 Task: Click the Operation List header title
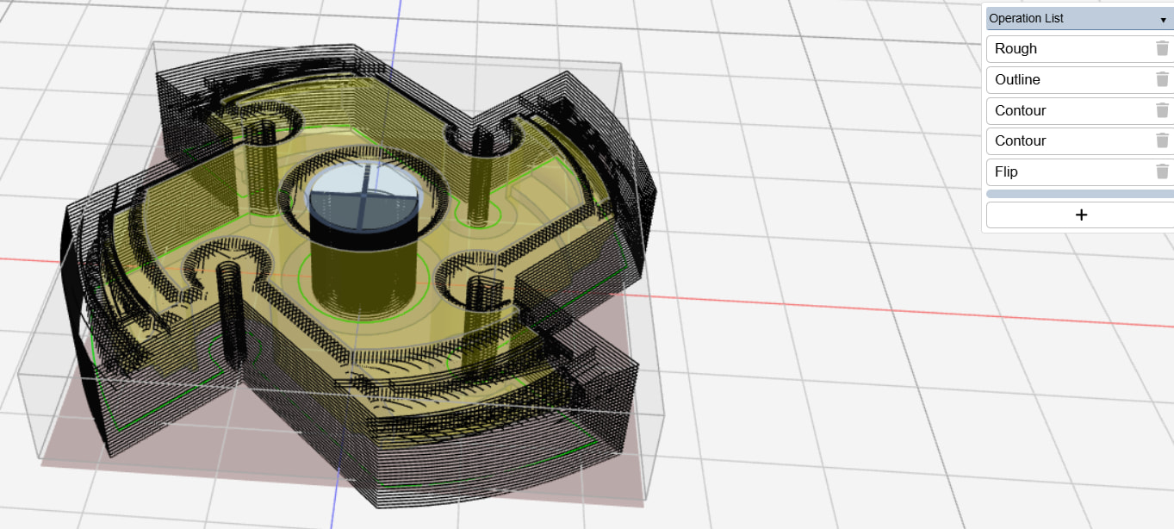(1026, 18)
